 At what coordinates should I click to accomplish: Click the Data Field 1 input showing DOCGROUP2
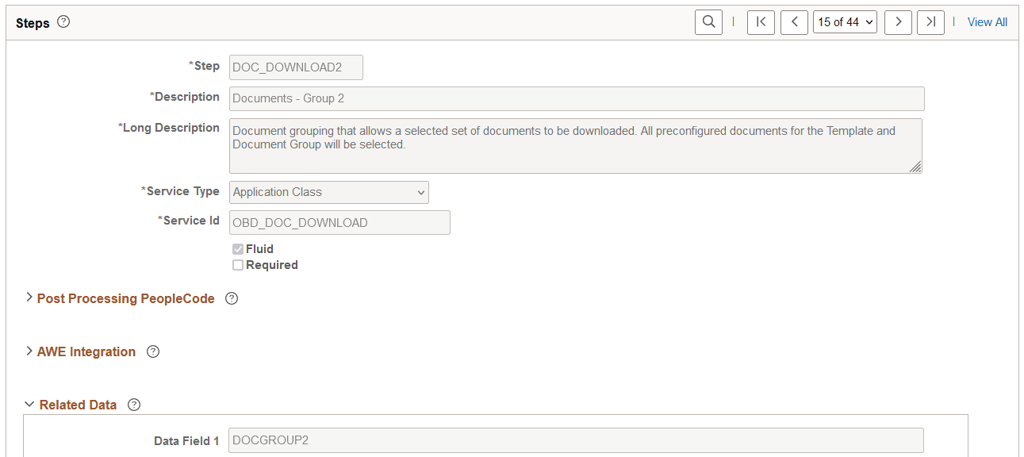(x=575, y=440)
